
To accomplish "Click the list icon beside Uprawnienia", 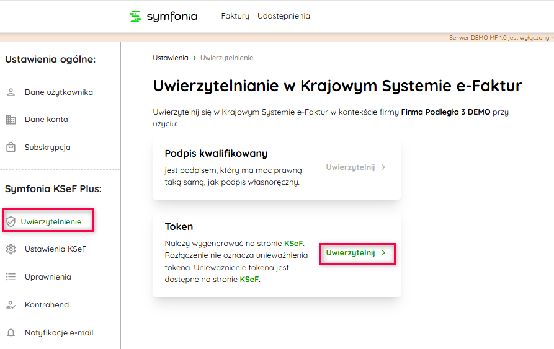I will point(11,277).
